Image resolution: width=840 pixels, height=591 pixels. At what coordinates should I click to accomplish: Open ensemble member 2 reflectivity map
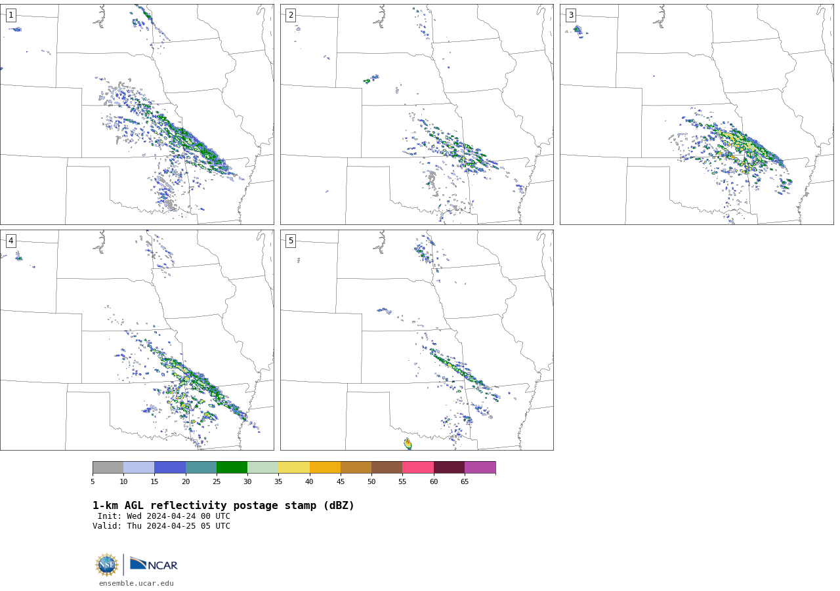tap(417, 114)
